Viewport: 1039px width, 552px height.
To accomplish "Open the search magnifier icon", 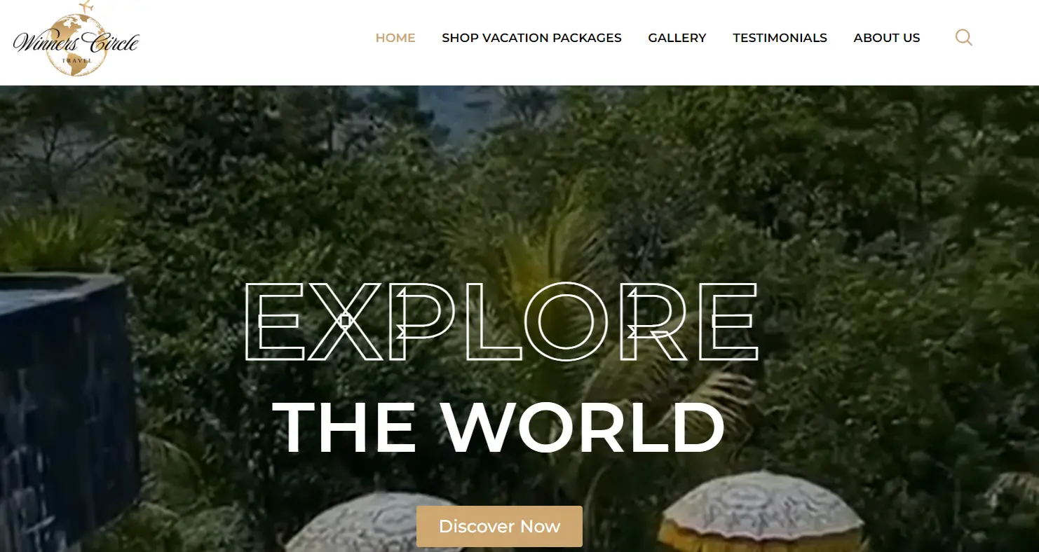I will (963, 38).
